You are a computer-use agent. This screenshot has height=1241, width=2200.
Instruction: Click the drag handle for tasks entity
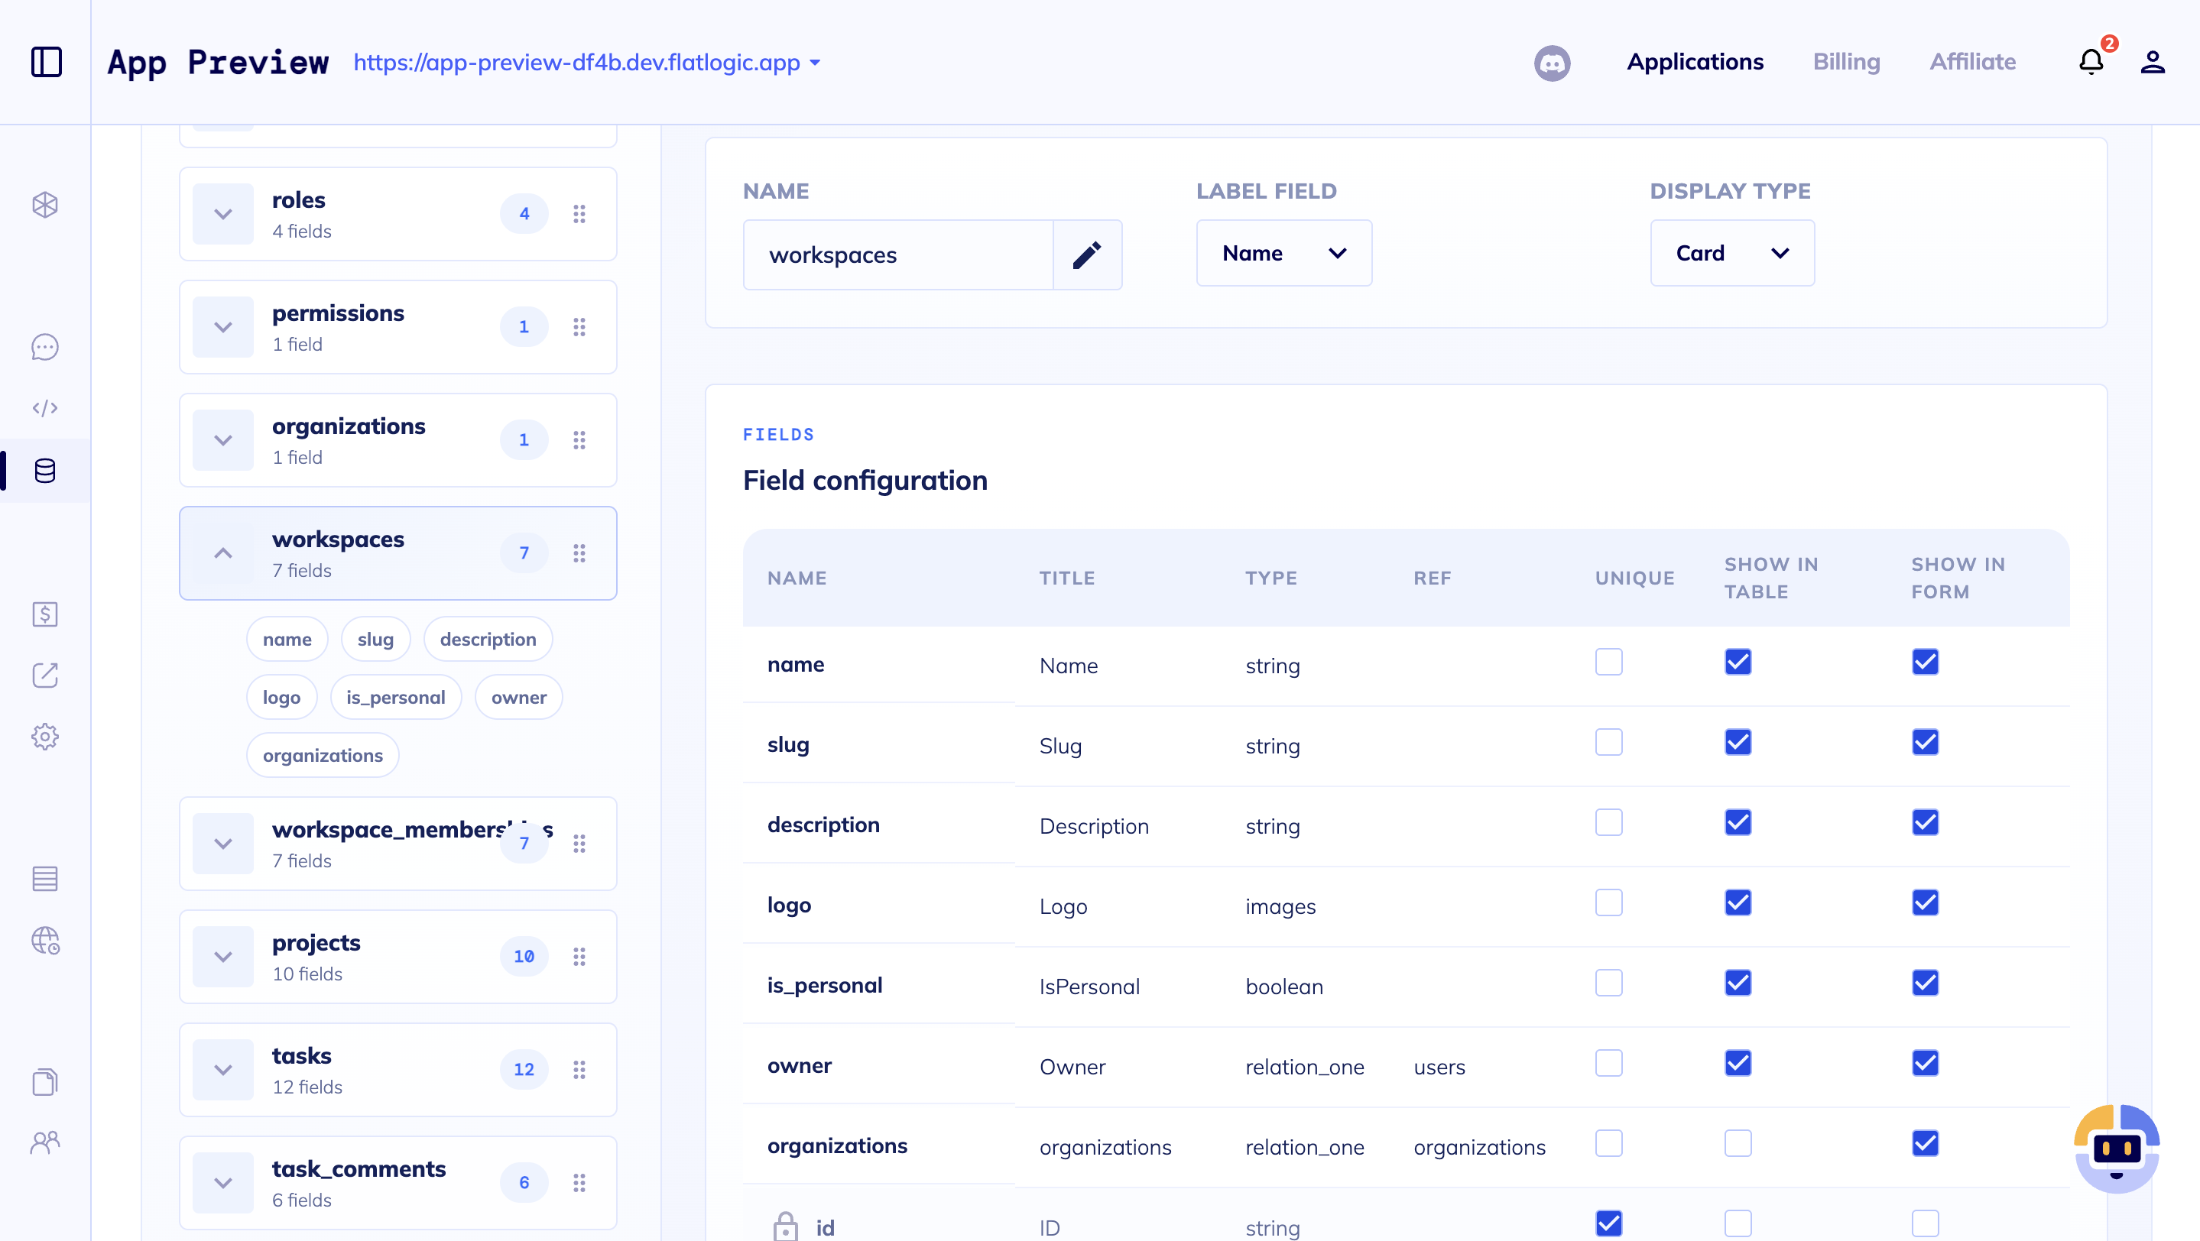point(579,1069)
